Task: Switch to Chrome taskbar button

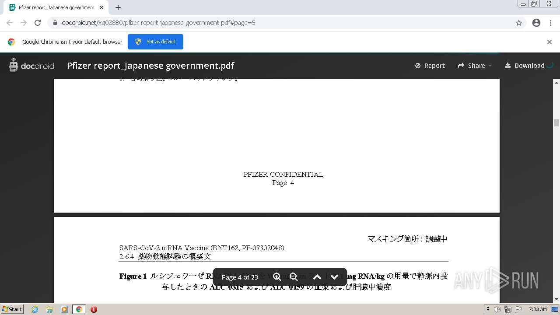Action: point(79,309)
